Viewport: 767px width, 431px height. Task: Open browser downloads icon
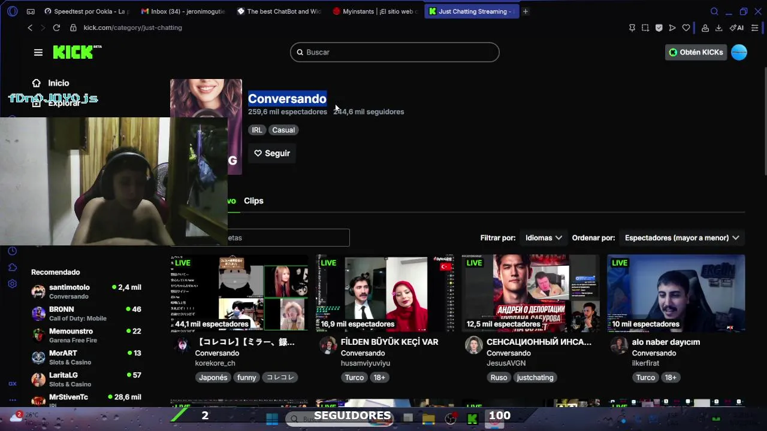pos(718,28)
